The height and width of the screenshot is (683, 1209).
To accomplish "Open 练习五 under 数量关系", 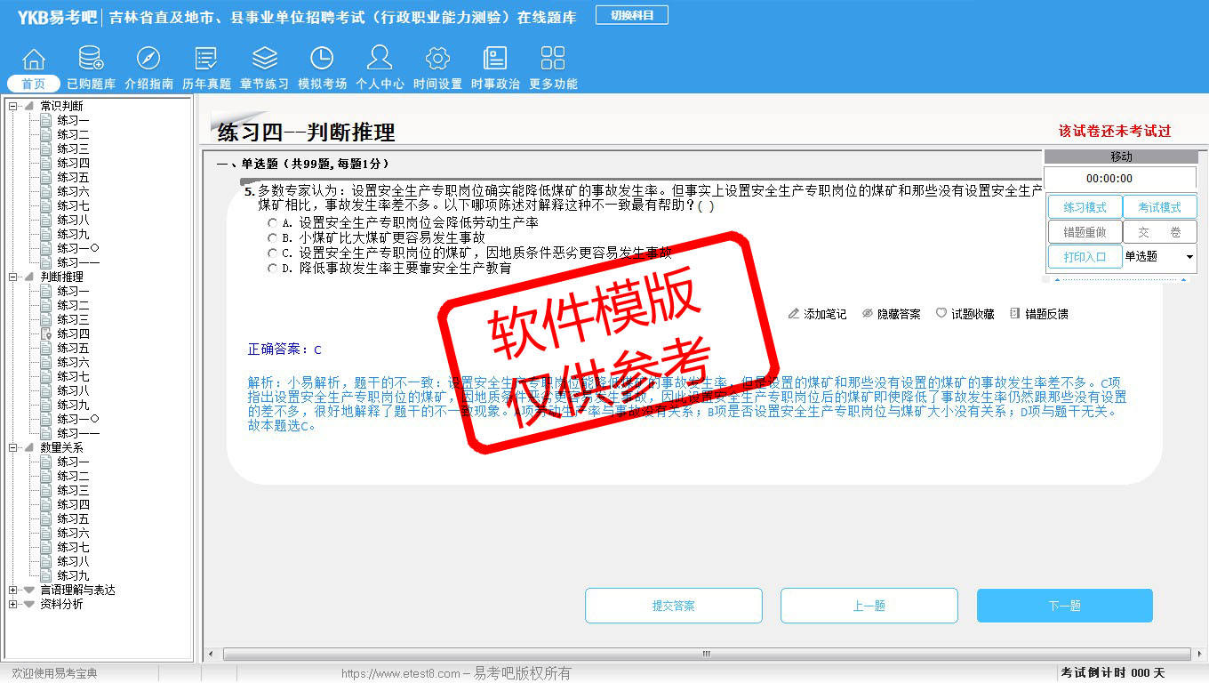I will tap(73, 519).
